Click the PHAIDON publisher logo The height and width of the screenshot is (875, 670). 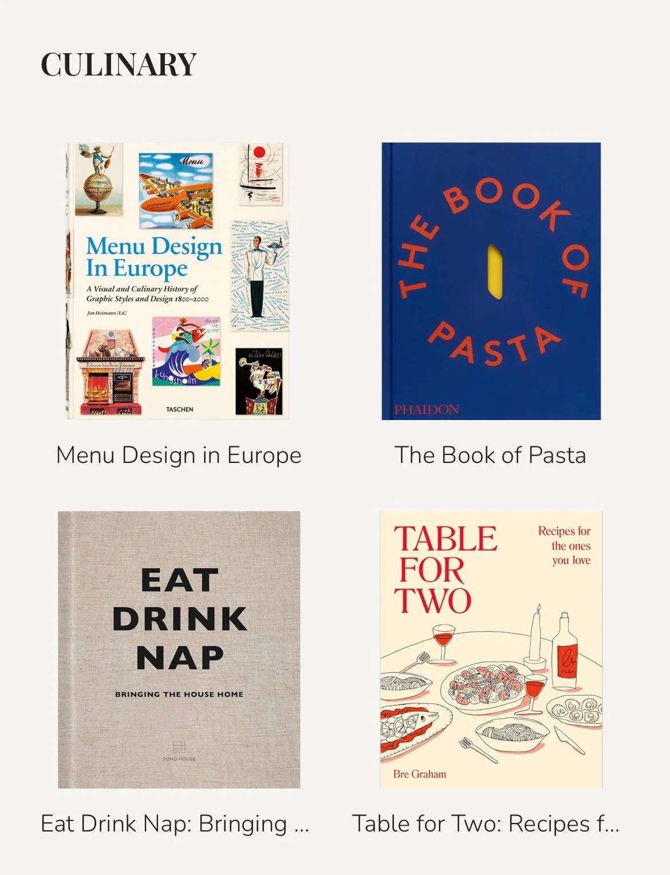[x=426, y=409]
